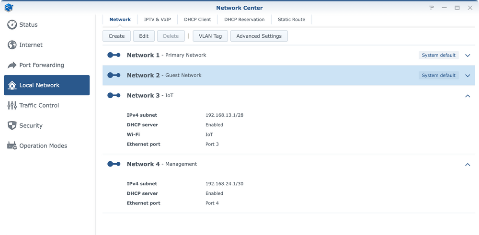Select the Operation Modes router icon
This screenshot has height=235, width=479.
click(12, 145)
